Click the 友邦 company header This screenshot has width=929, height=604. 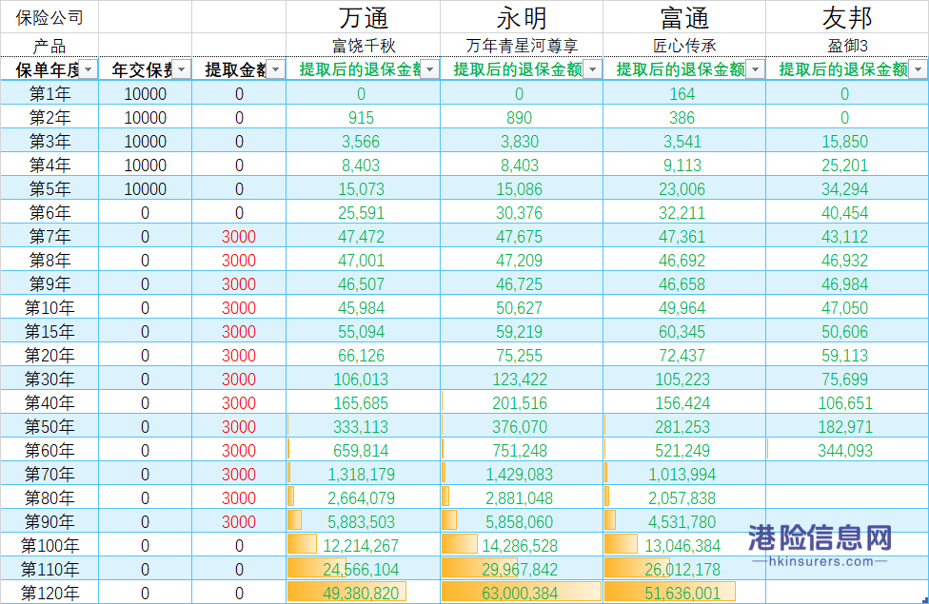pyautogui.click(x=846, y=17)
